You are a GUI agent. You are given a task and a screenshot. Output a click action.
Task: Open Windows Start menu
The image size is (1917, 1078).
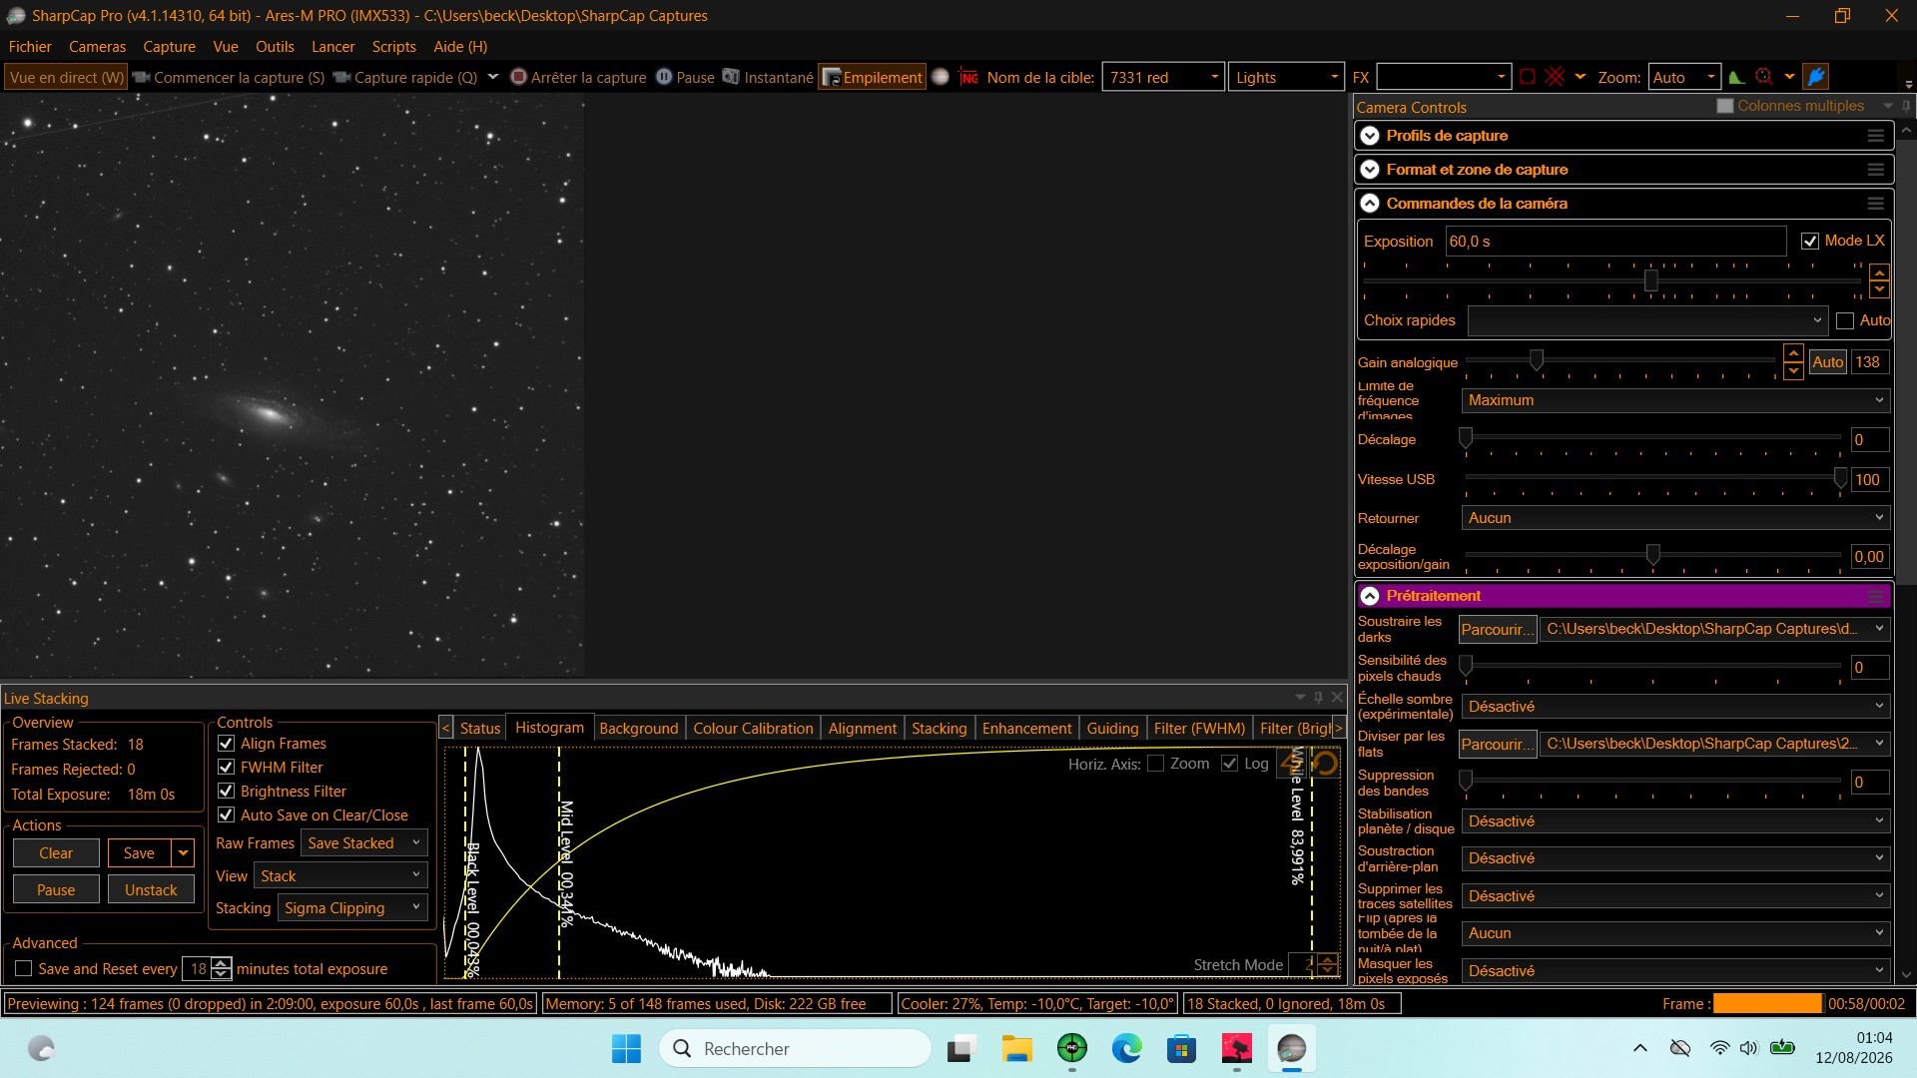[x=626, y=1048]
